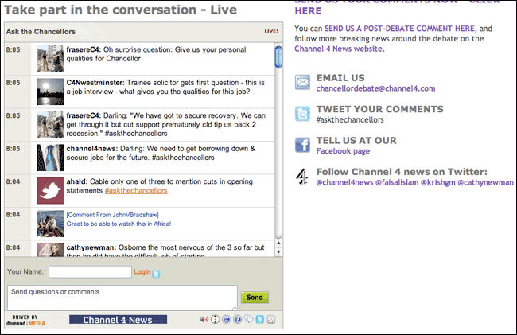Click frasereC4 avatar on secure recovery post
Viewport: 517px width, 335px height.
point(50,125)
